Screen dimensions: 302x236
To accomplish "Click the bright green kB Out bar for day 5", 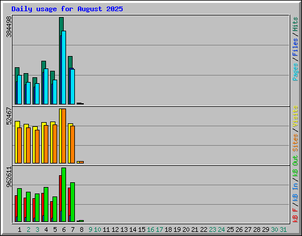I will [55, 209].
